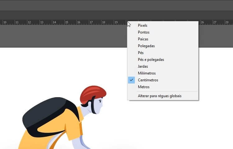
Task: Change ruler units to Jardas
Action: [143, 66]
